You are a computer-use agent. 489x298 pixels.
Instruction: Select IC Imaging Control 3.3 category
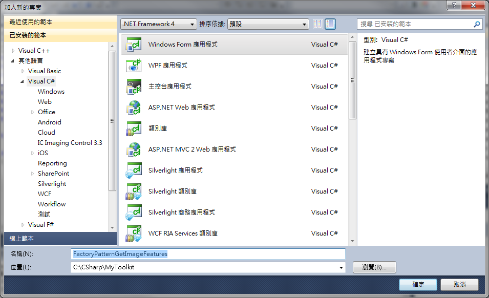pyautogui.click(x=70, y=143)
